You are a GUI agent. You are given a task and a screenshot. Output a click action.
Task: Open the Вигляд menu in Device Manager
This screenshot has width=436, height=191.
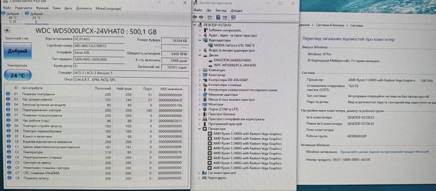221,10
